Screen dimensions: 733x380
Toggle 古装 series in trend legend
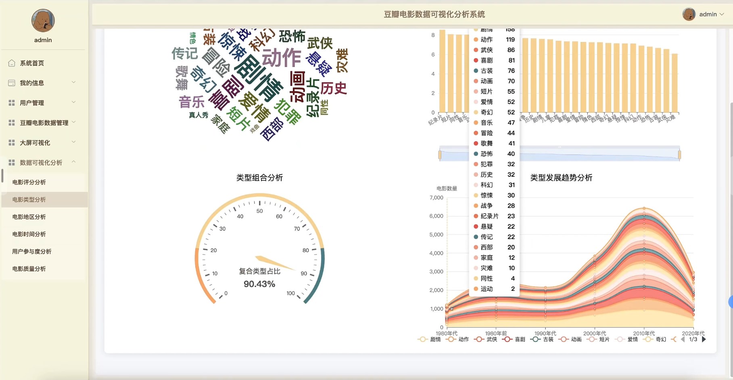tap(542, 339)
